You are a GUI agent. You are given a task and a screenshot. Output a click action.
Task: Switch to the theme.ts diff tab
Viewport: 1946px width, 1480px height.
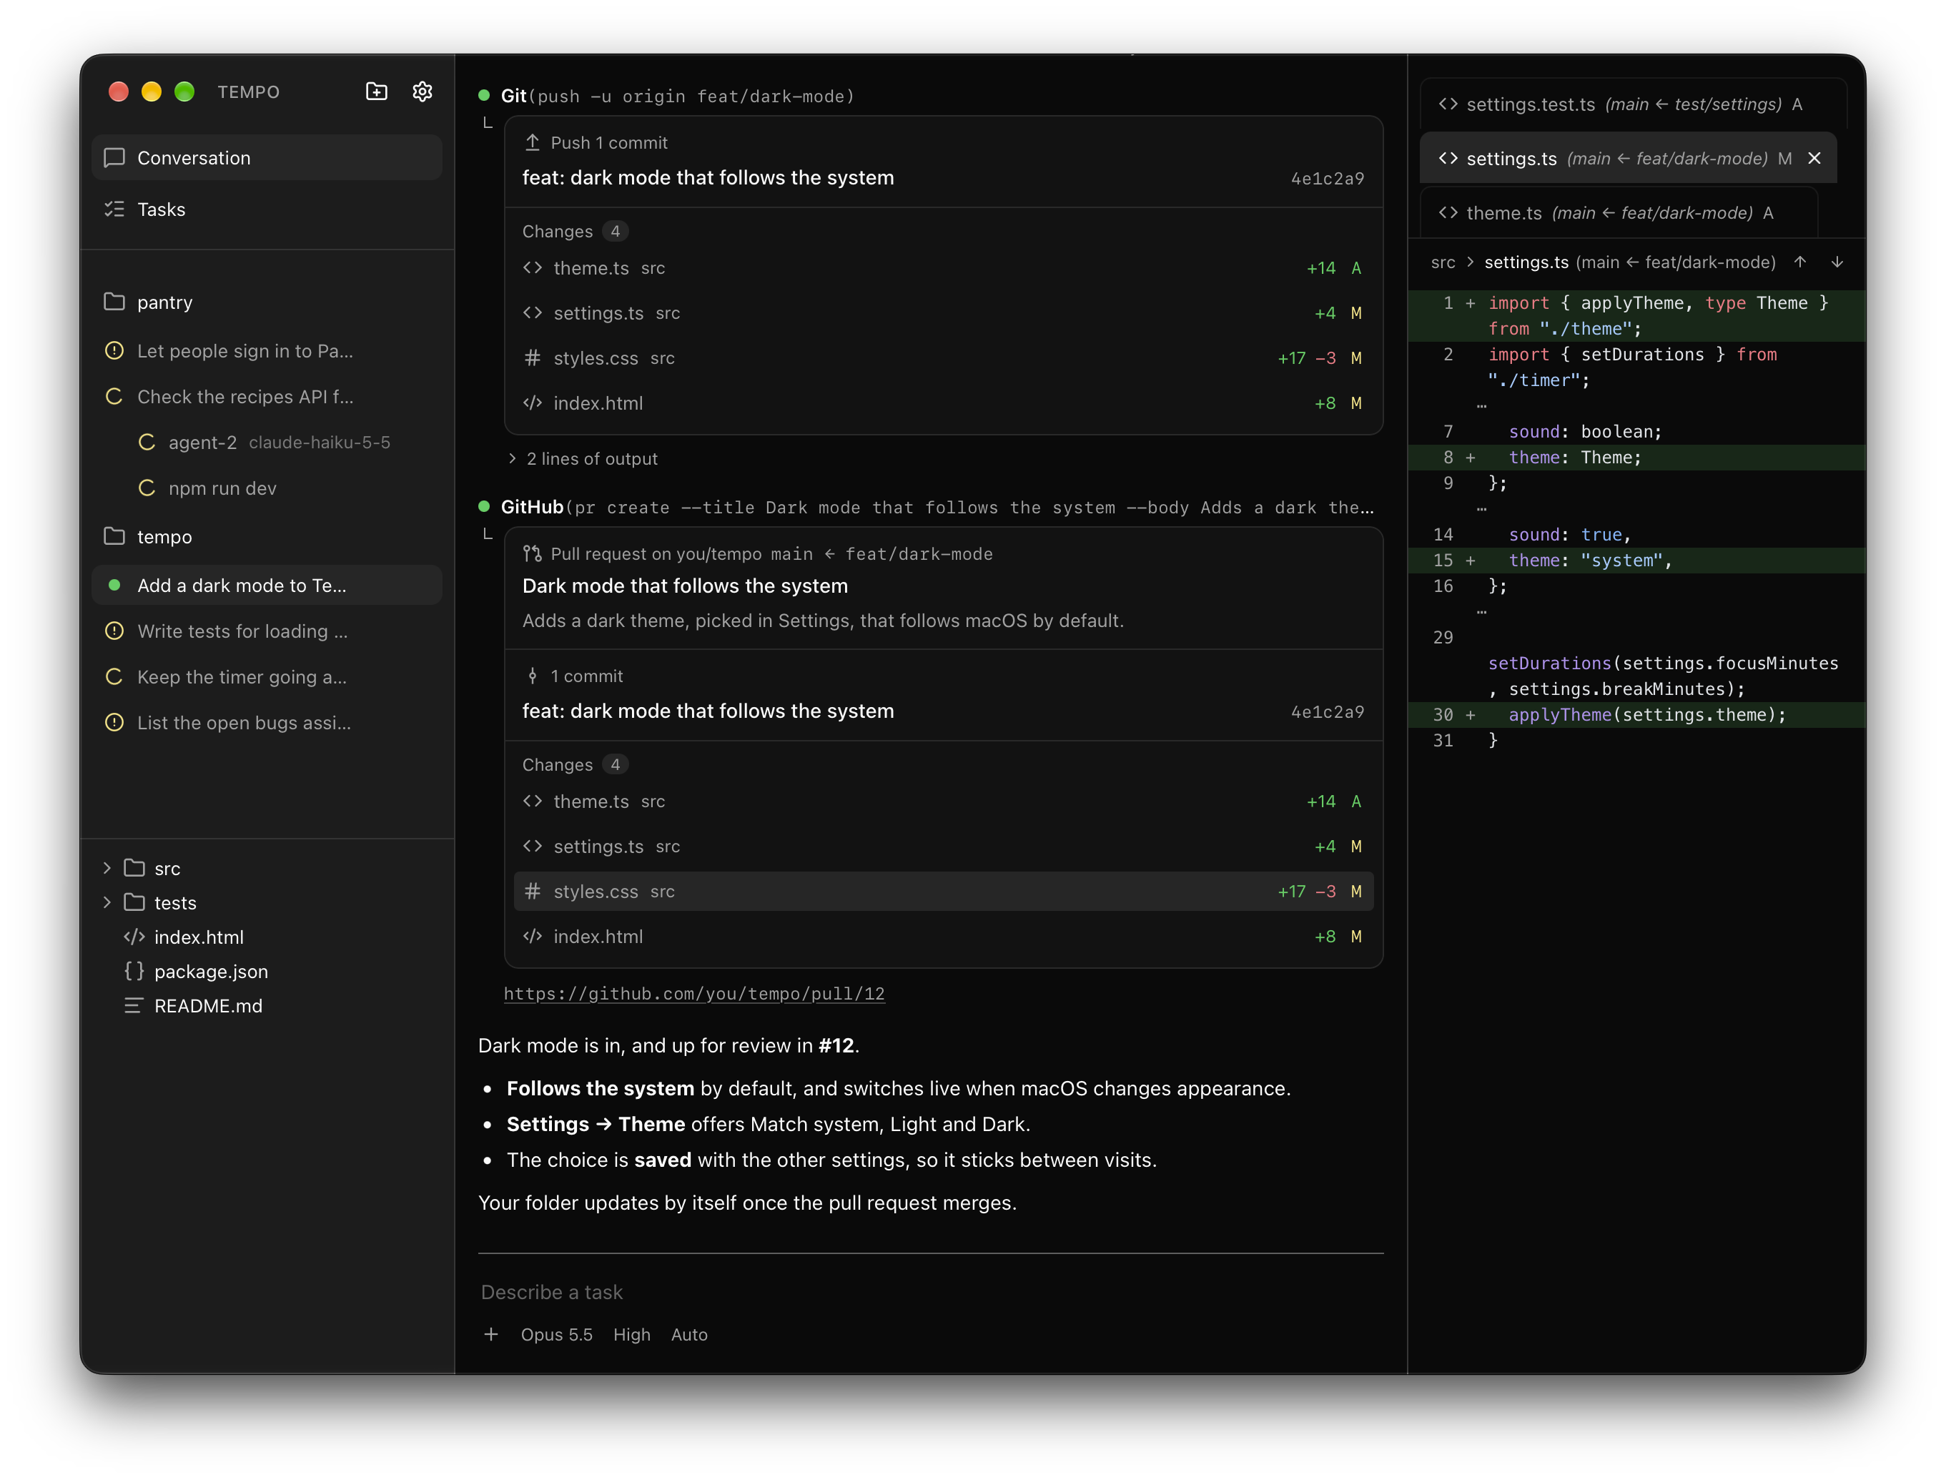(x=1620, y=212)
